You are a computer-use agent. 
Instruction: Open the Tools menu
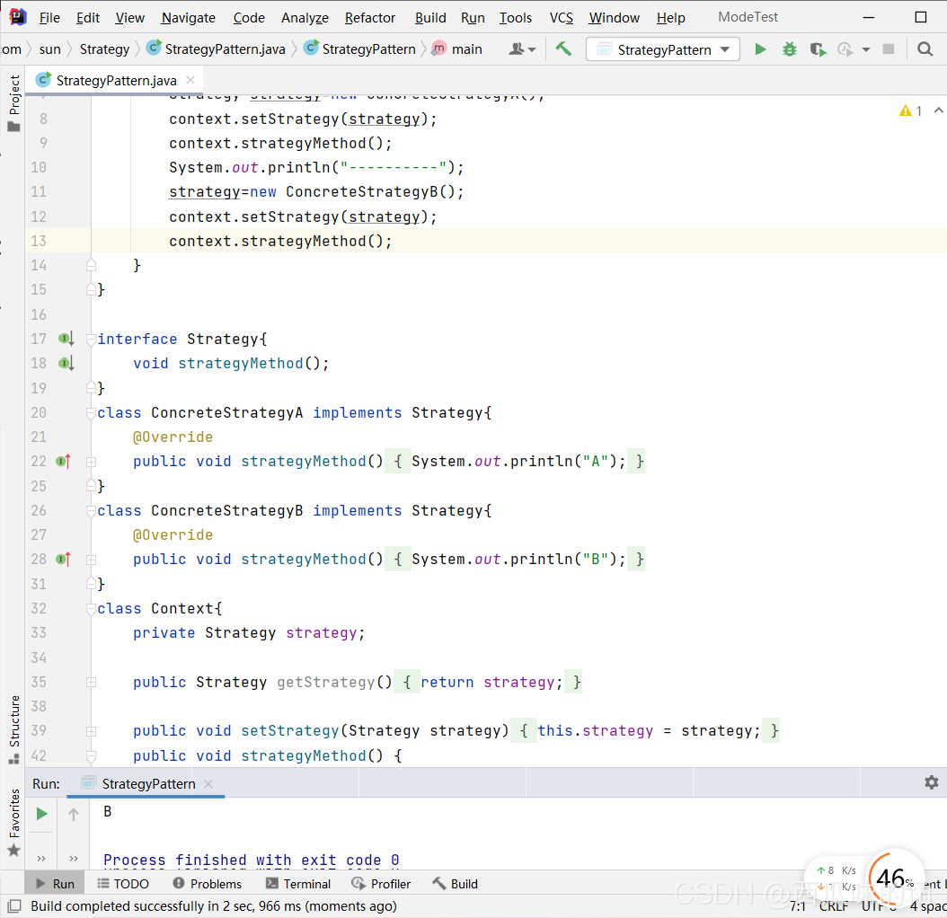[515, 17]
